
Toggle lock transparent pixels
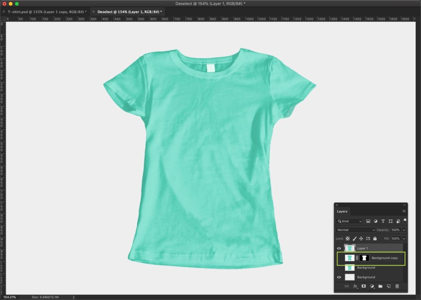[x=347, y=239]
